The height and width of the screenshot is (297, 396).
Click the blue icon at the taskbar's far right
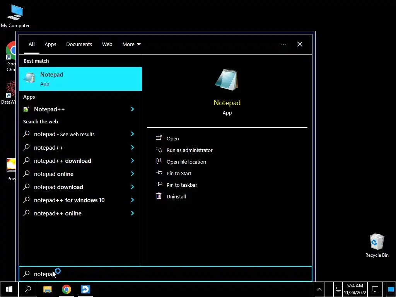[x=391, y=289]
